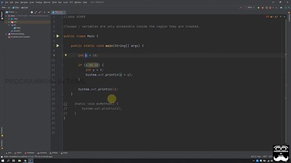
Task: Fold the main method at line 7
Action: tap(63, 46)
